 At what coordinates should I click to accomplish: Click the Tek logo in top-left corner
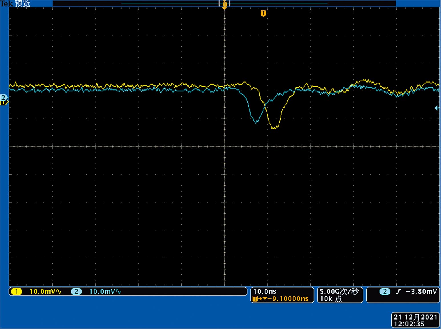pyautogui.click(x=6, y=3)
